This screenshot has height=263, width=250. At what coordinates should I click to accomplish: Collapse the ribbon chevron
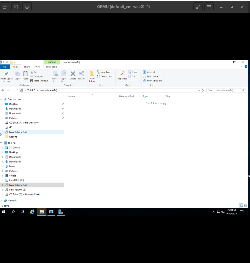(242, 67)
